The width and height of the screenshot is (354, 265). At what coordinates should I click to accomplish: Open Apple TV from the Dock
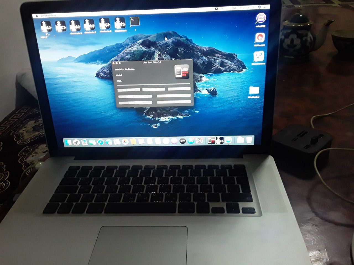pyautogui.click(x=182, y=141)
